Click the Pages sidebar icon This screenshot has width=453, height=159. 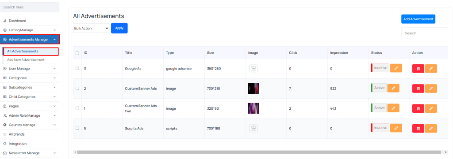click(4, 106)
